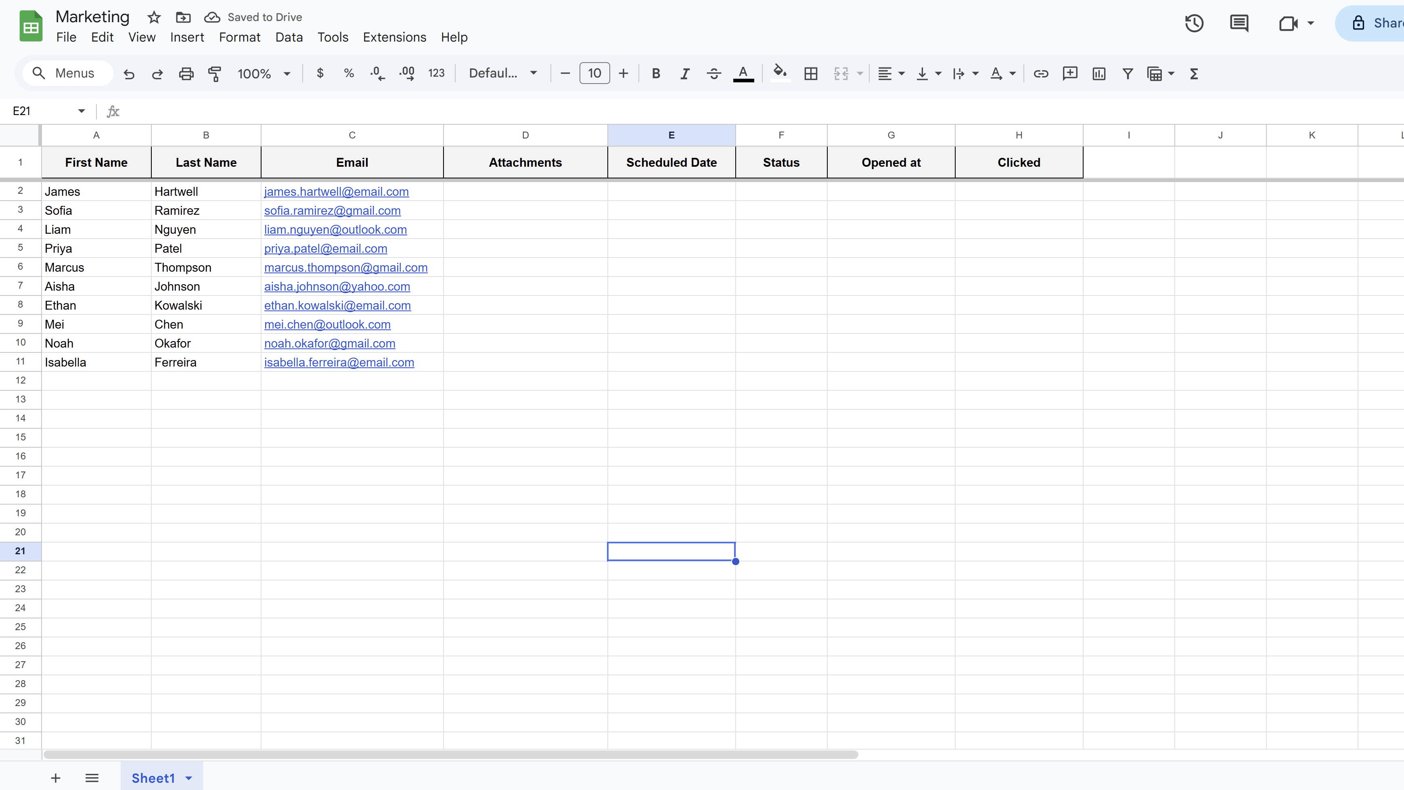Toggle bold formatting
The height and width of the screenshot is (790, 1404).
pos(656,73)
